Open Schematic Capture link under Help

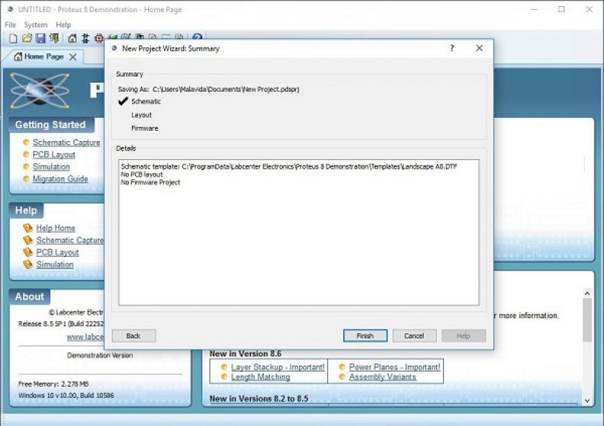(70, 240)
